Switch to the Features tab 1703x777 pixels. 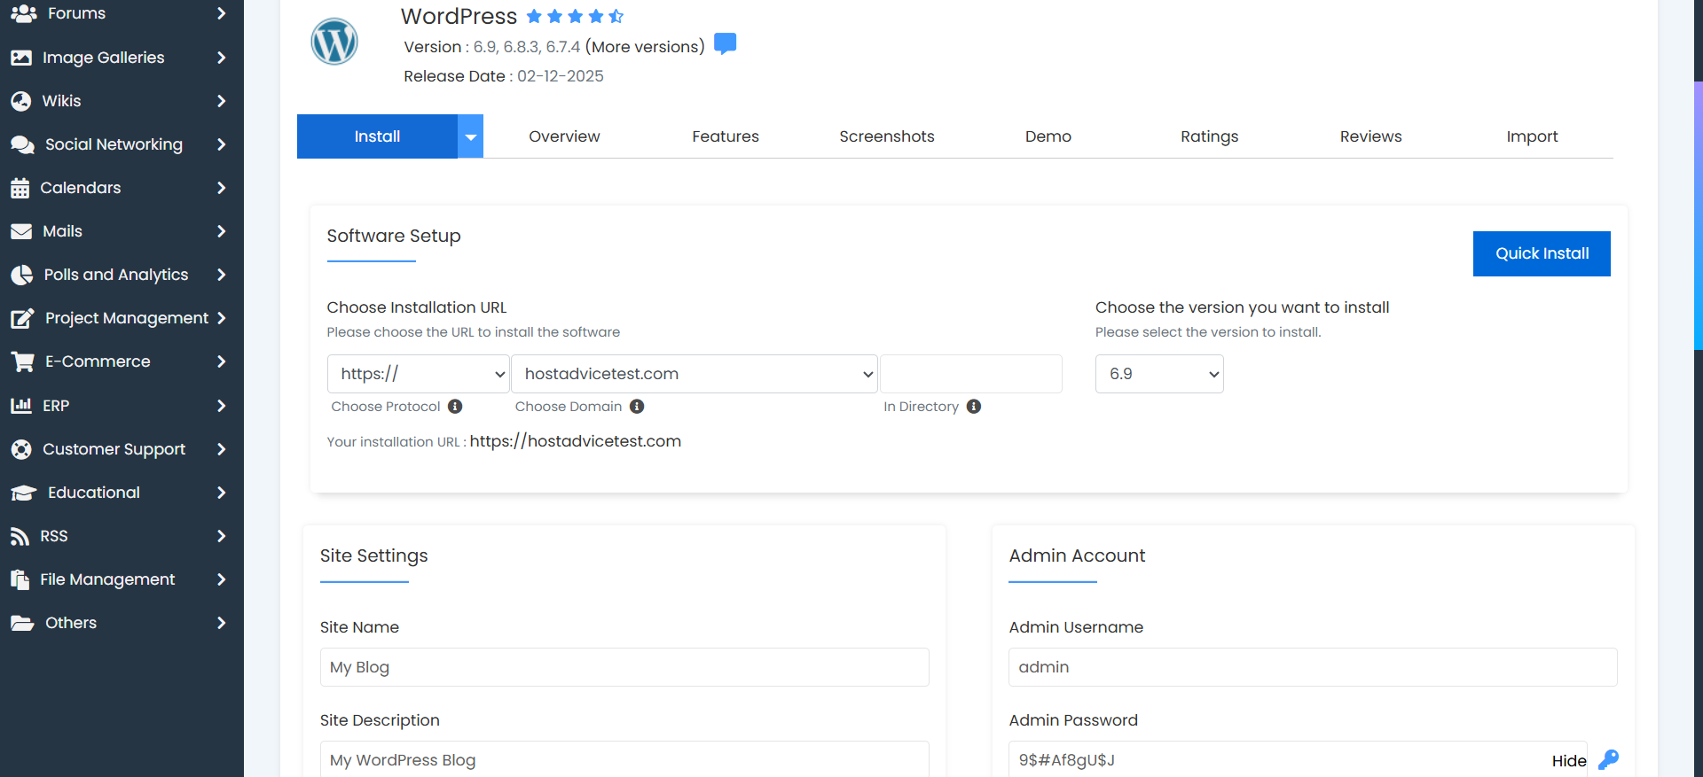tap(726, 136)
